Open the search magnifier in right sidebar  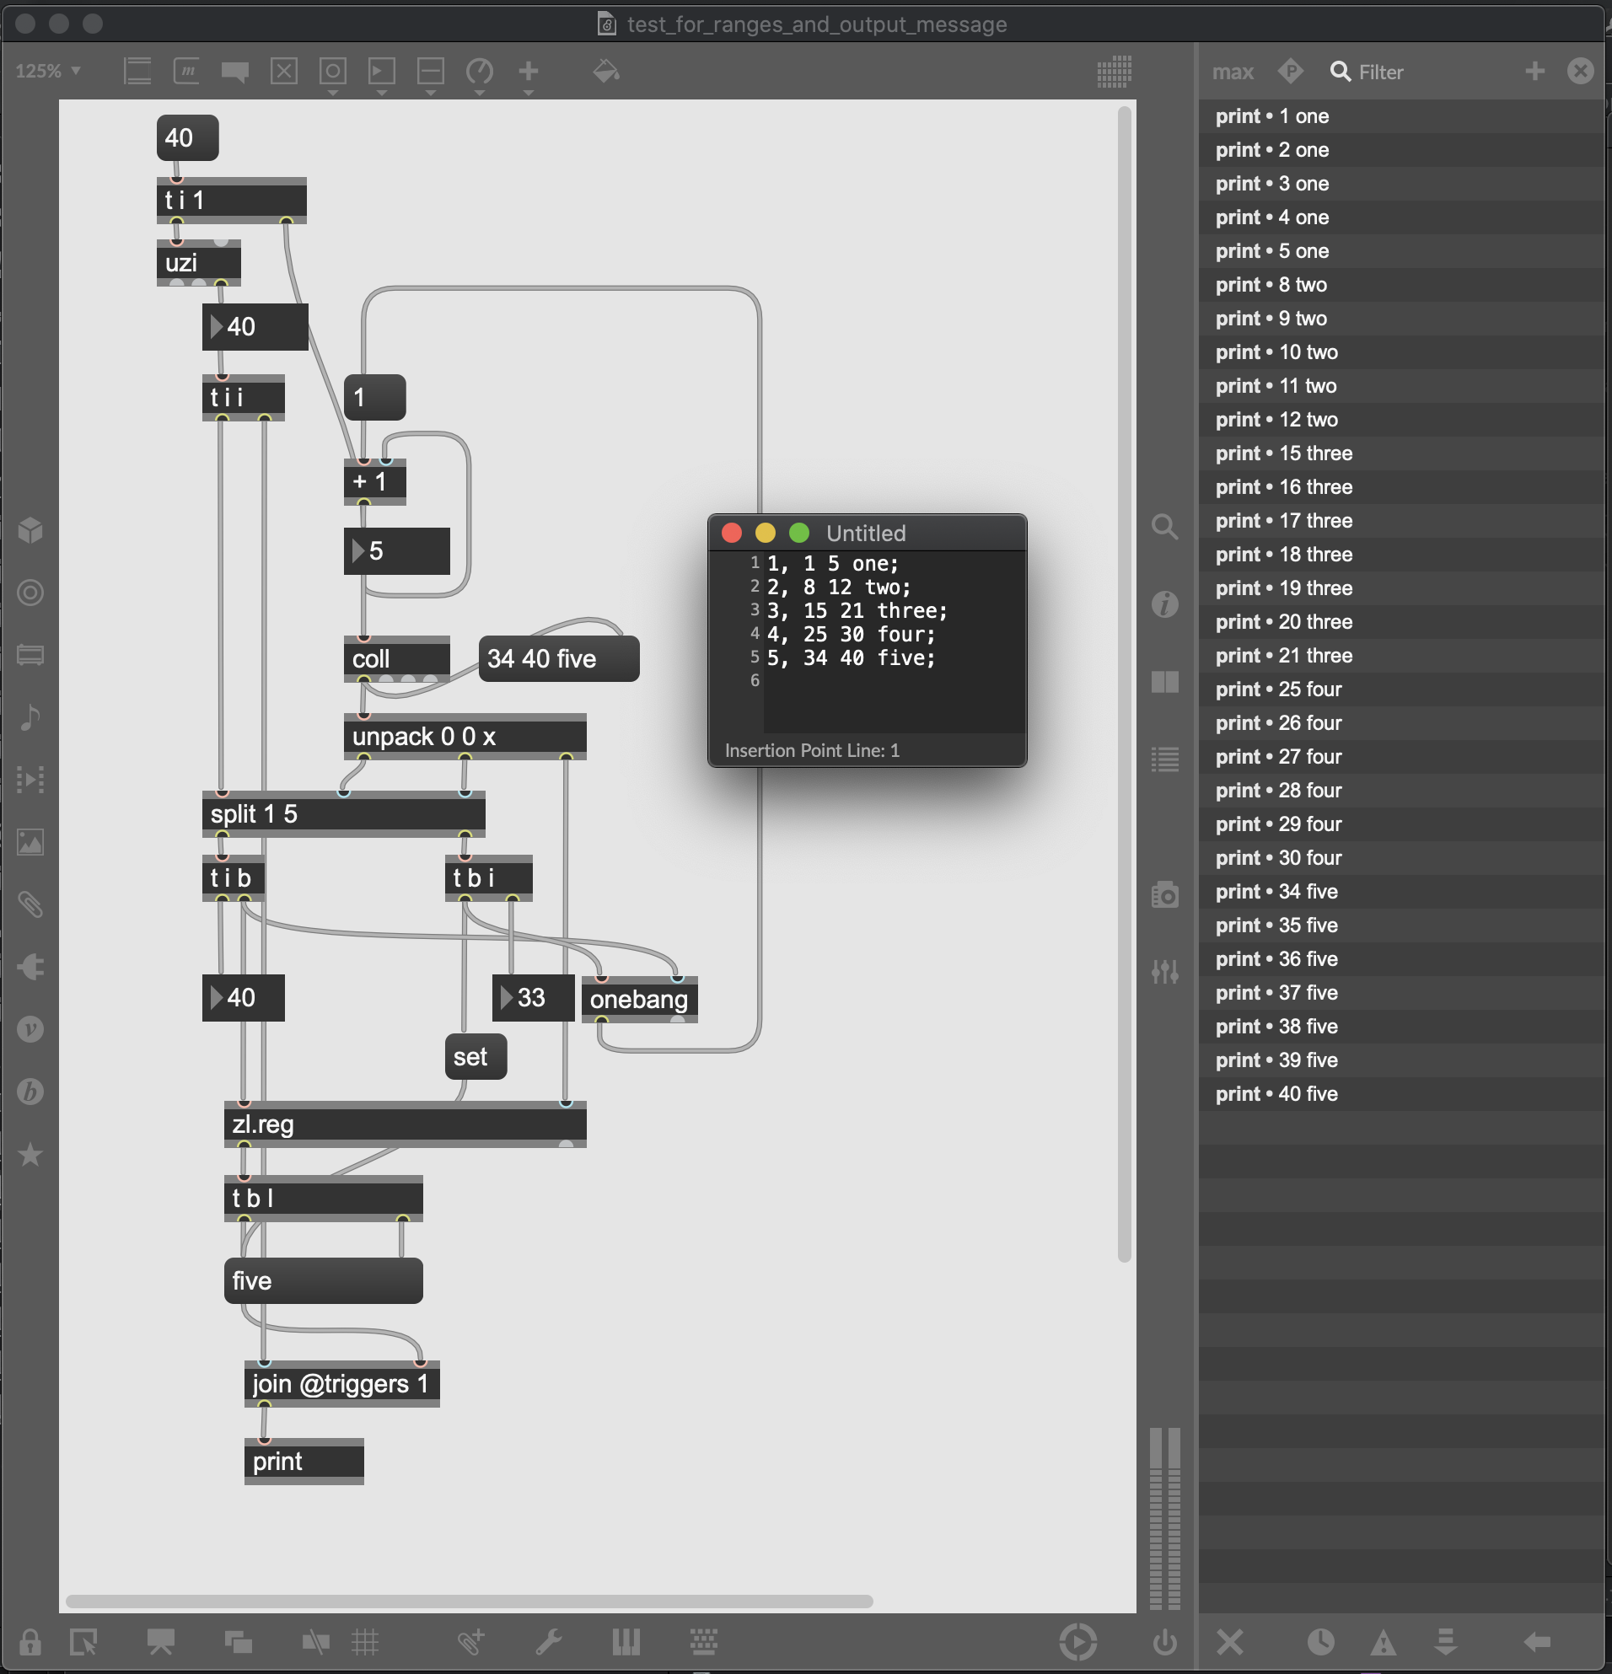(1165, 526)
